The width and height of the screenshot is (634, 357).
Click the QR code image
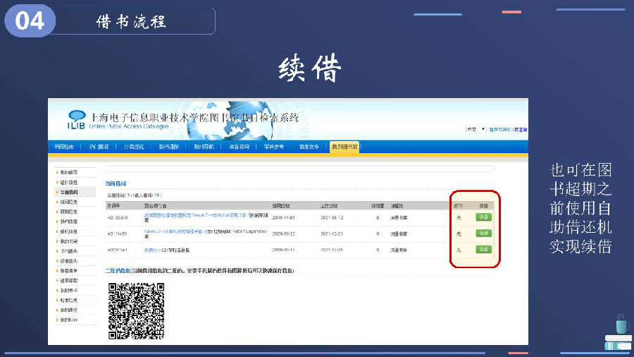tap(137, 310)
